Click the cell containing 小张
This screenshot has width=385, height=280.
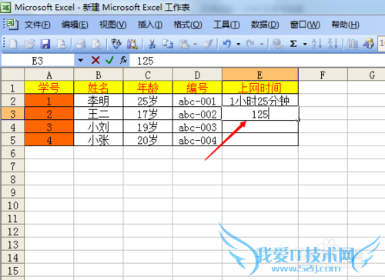point(99,140)
